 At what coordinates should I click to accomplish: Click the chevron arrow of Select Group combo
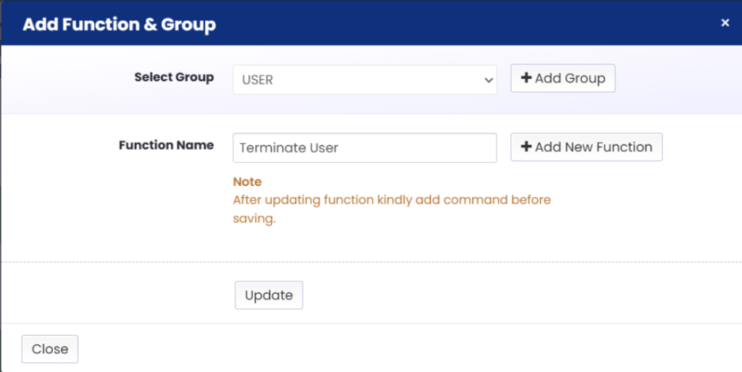488,80
